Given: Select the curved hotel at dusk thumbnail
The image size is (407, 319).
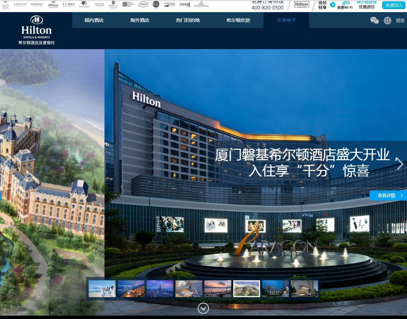Looking at the screenshot, I should point(276,289).
